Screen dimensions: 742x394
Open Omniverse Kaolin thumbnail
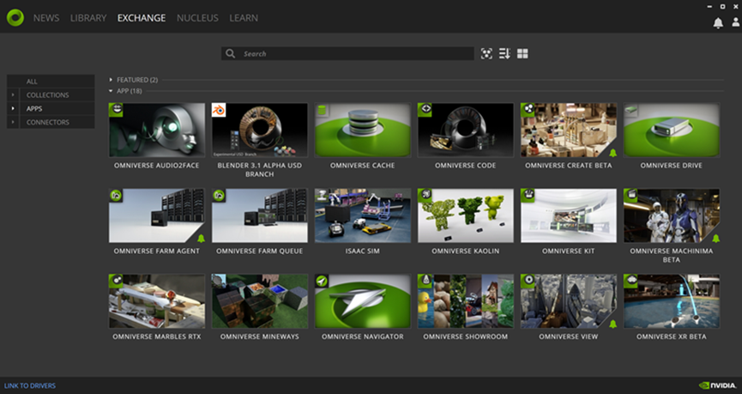[x=465, y=216]
